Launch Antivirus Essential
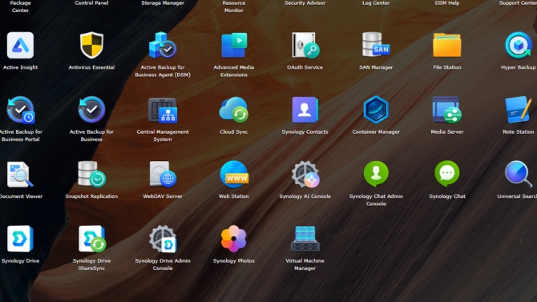Viewport: 537px width, 302px height. (91, 46)
